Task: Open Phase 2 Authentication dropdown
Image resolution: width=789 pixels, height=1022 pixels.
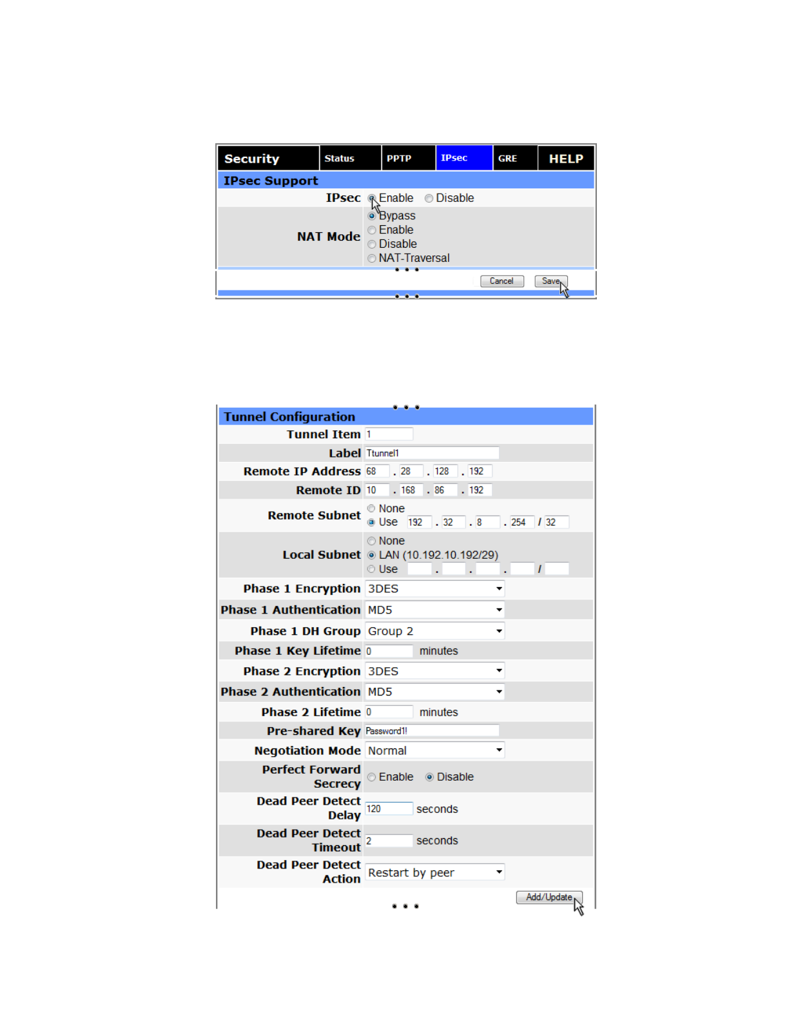Action: click(x=434, y=692)
